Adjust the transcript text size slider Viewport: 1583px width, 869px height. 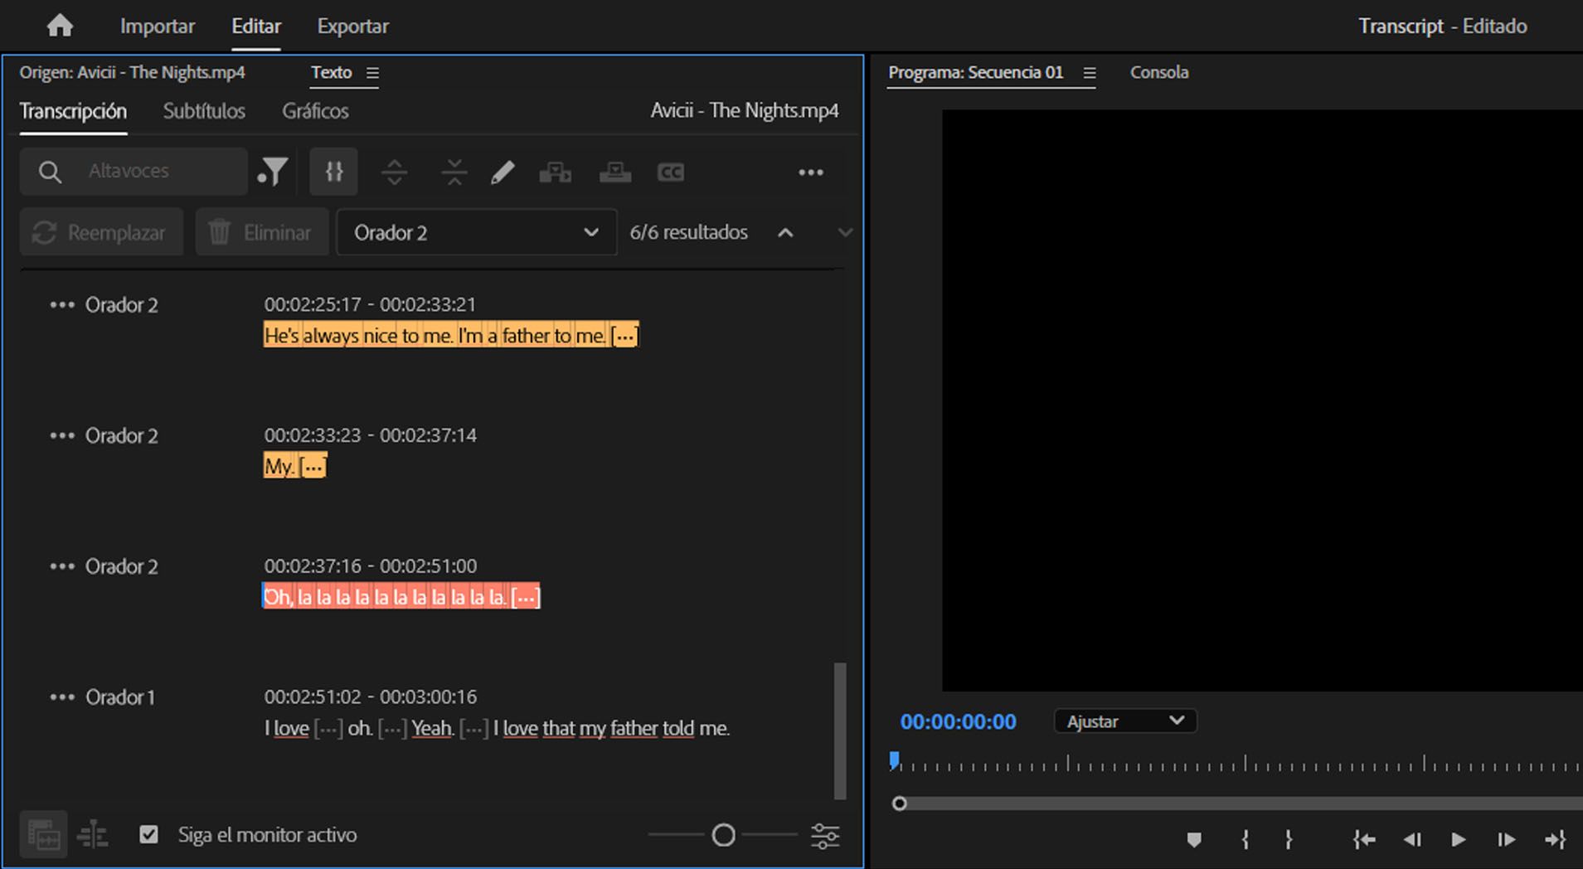[723, 835]
